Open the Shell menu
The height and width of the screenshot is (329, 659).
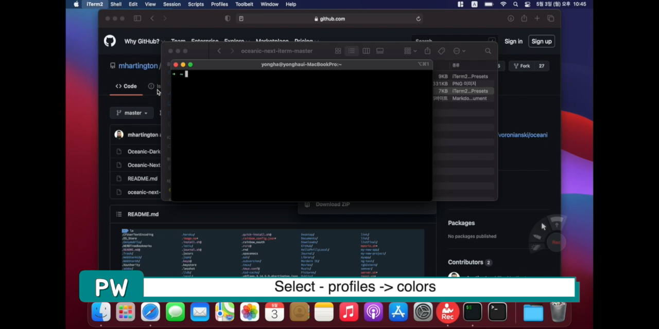(116, 4)
